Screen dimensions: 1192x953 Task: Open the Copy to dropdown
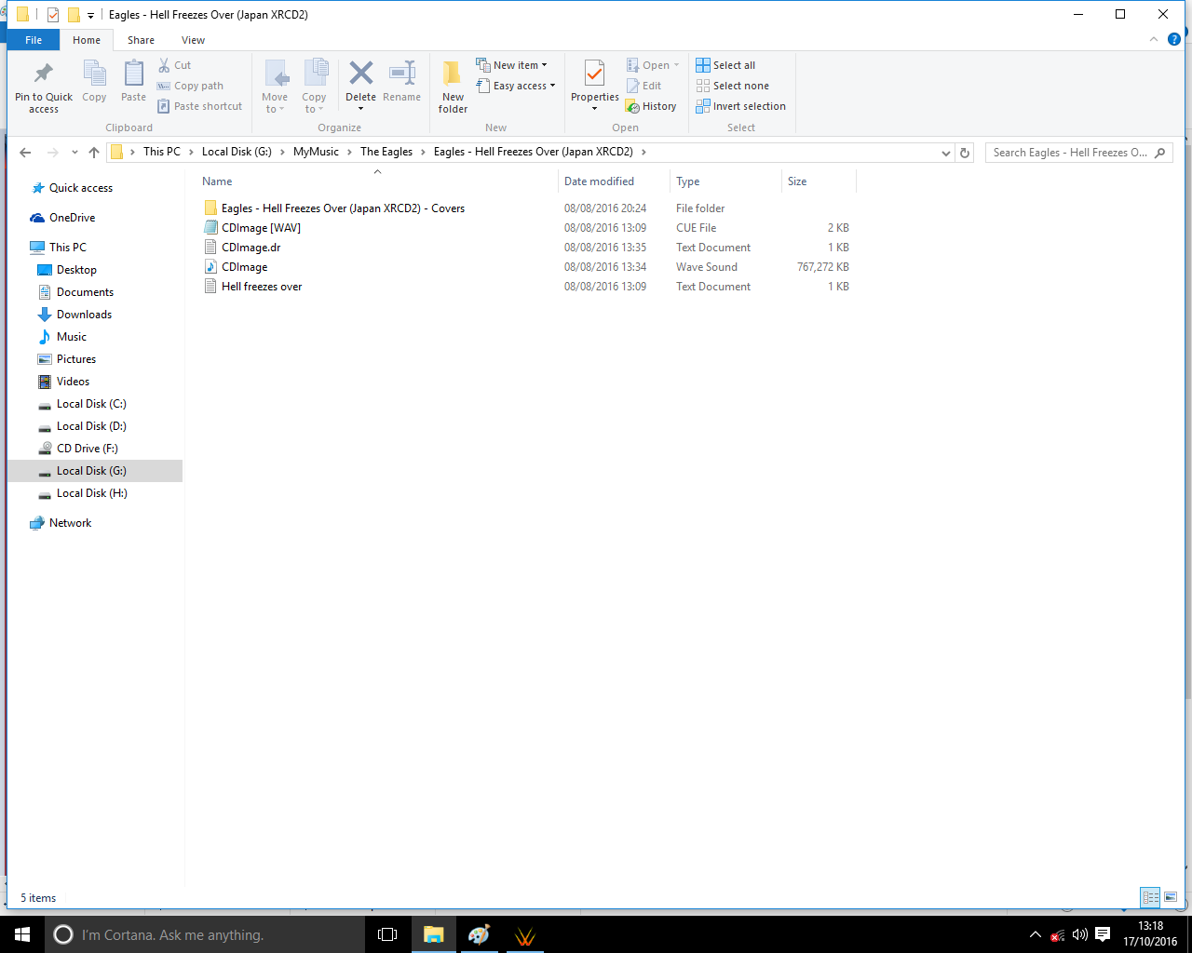(x=315, y=86)
